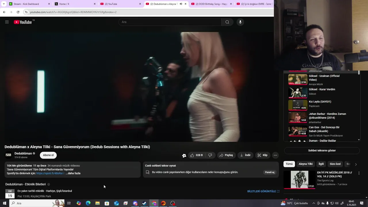The width and height of the screenshot is (368, 207).
Task: Click info icon next to Etkinlik Biletleri
Action: pyautogui.click(x=49, y=185)
